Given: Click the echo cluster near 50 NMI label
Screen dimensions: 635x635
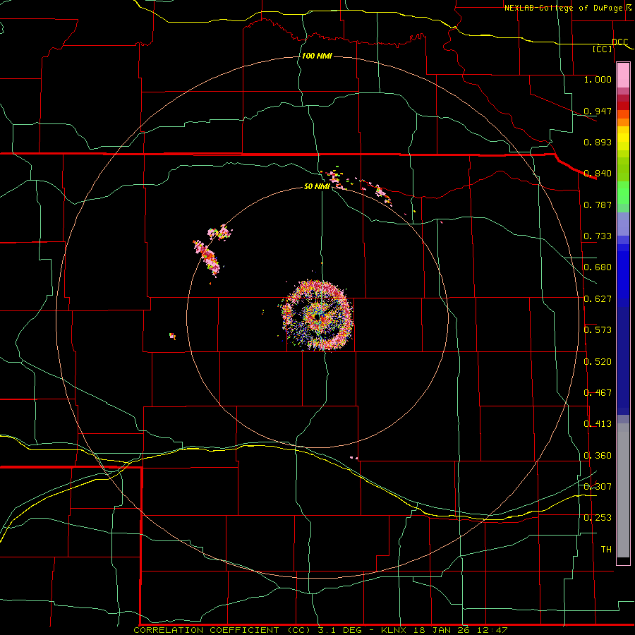Looking at the screenshot, I should [x=335, y=179].
